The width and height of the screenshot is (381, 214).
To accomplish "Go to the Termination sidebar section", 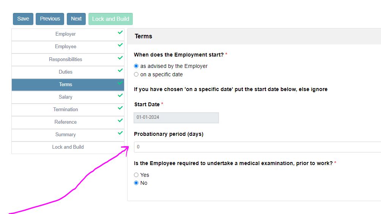I will 66,110.
